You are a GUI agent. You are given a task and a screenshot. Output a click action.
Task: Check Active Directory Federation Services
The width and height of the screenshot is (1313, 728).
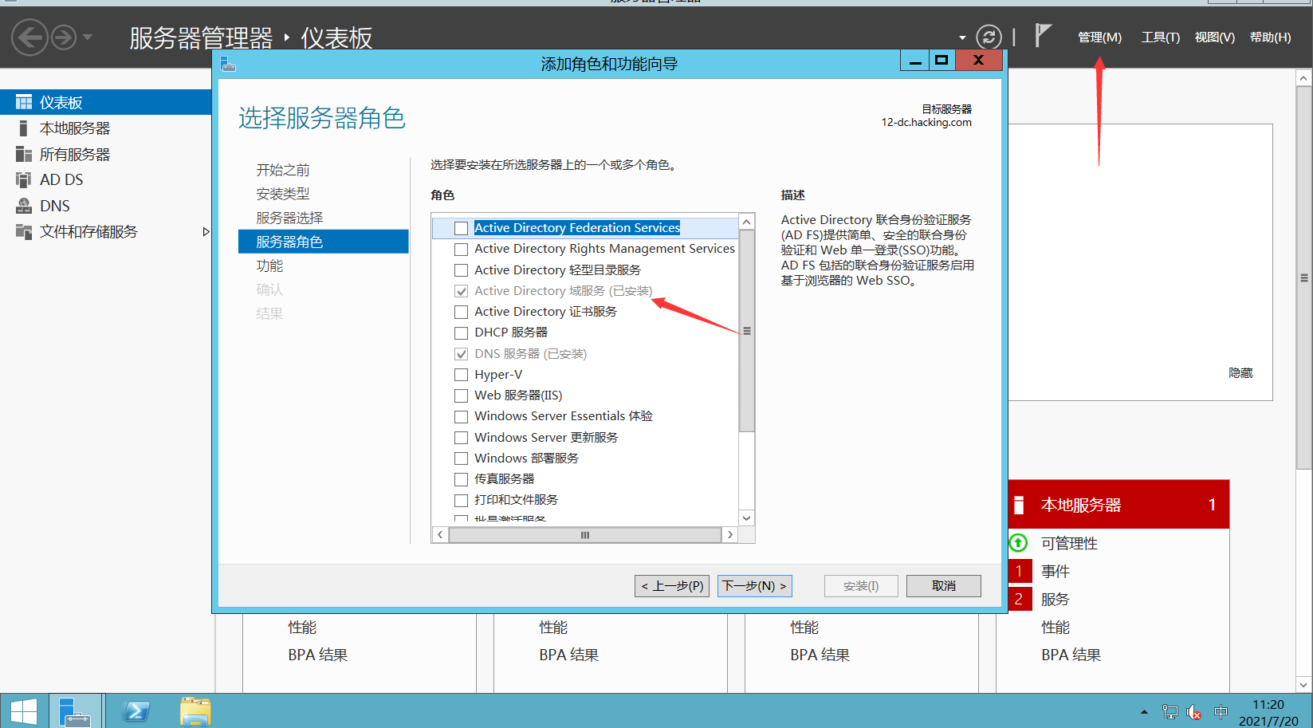pos(461,228)
